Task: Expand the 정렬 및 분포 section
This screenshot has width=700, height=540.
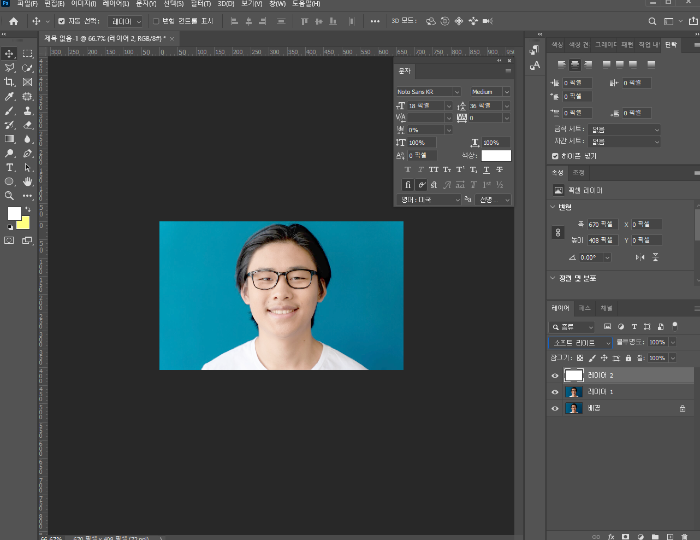Action: [x=553, y=278]
